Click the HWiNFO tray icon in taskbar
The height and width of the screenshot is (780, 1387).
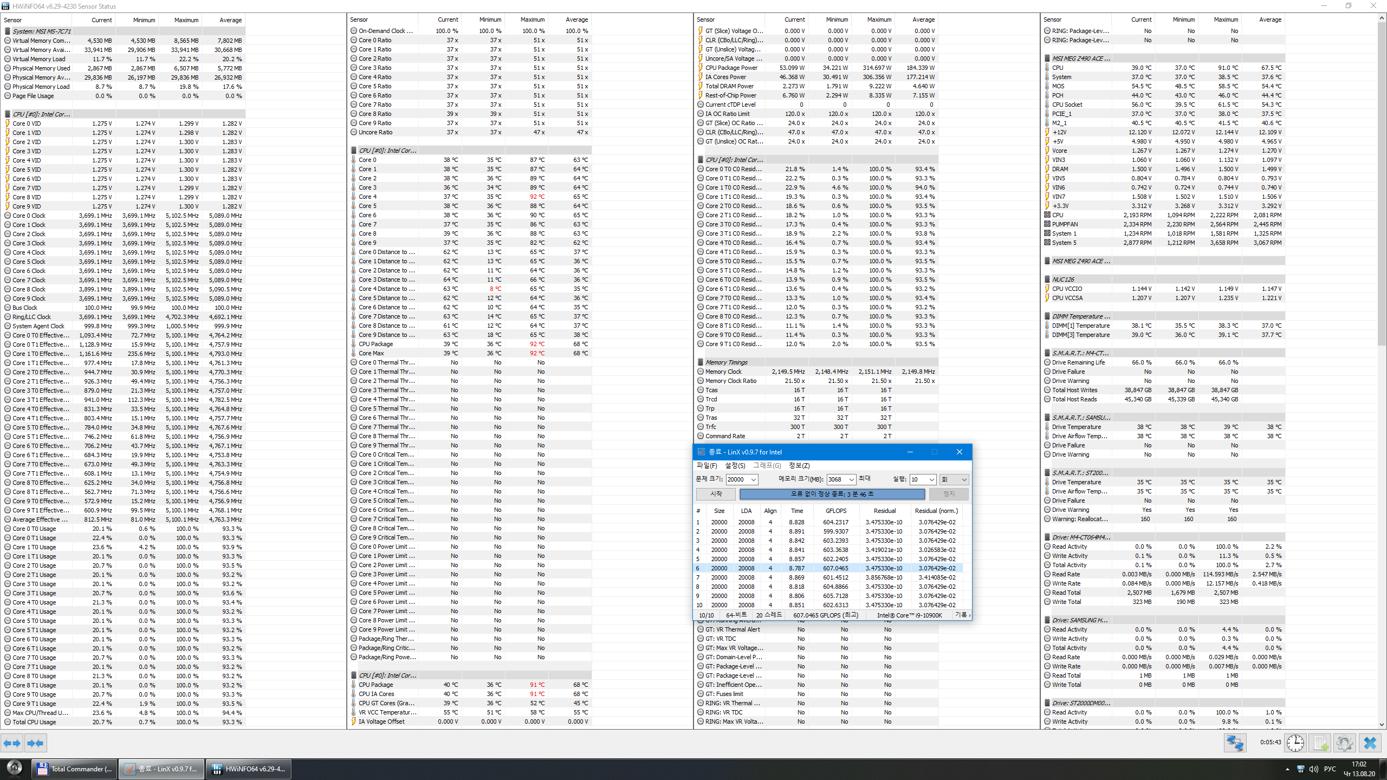(1300, 769)
